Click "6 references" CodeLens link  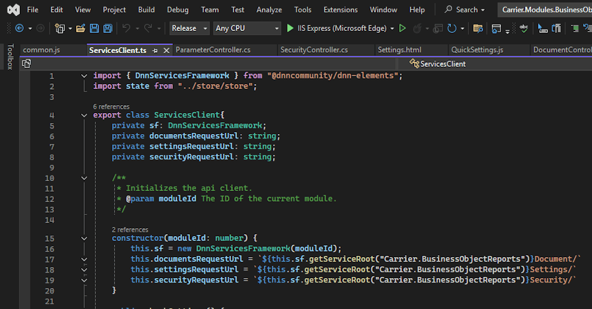click(111, 106)
